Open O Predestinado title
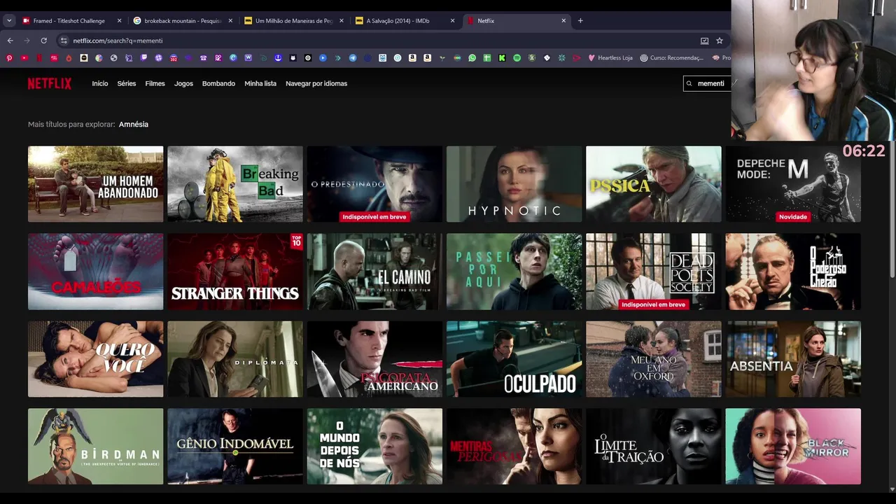Screen dimensions: 896x504 (x=374, y=184)
